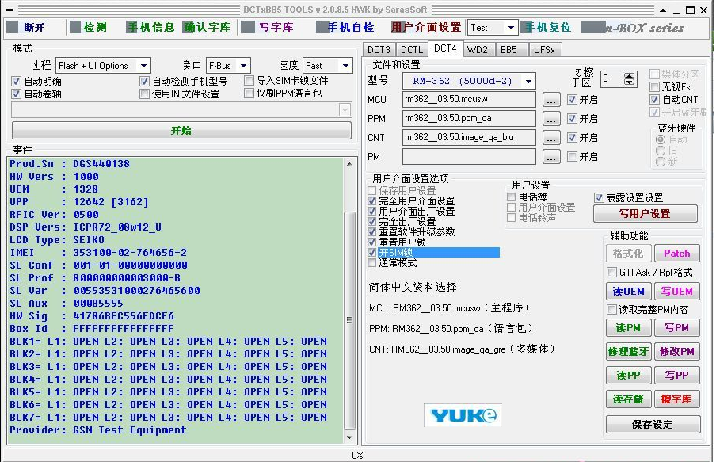Toggle the 自动明确 checkbox
Image resolution: width=716 pixels, height=462 pixels.
[17, 82]
